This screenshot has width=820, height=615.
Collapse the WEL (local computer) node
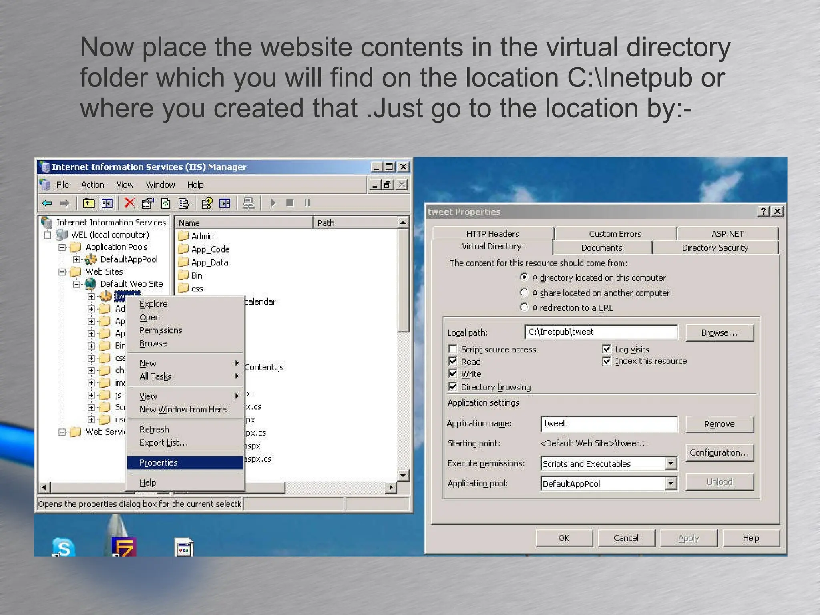48,235
